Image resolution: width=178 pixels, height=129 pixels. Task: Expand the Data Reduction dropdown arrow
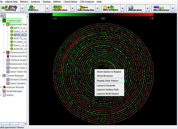click(98, 8)
